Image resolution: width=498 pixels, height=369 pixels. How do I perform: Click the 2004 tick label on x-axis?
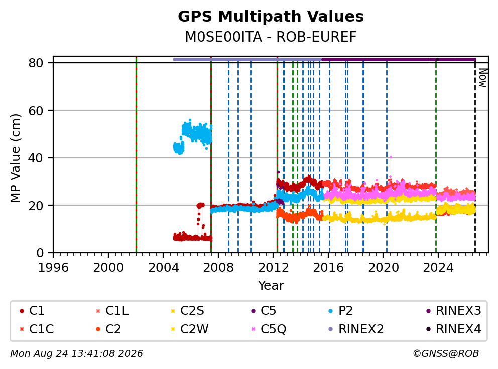click(x=163, y=268)
